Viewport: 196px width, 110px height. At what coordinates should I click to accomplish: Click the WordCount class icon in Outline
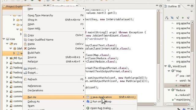coord(170,66)
